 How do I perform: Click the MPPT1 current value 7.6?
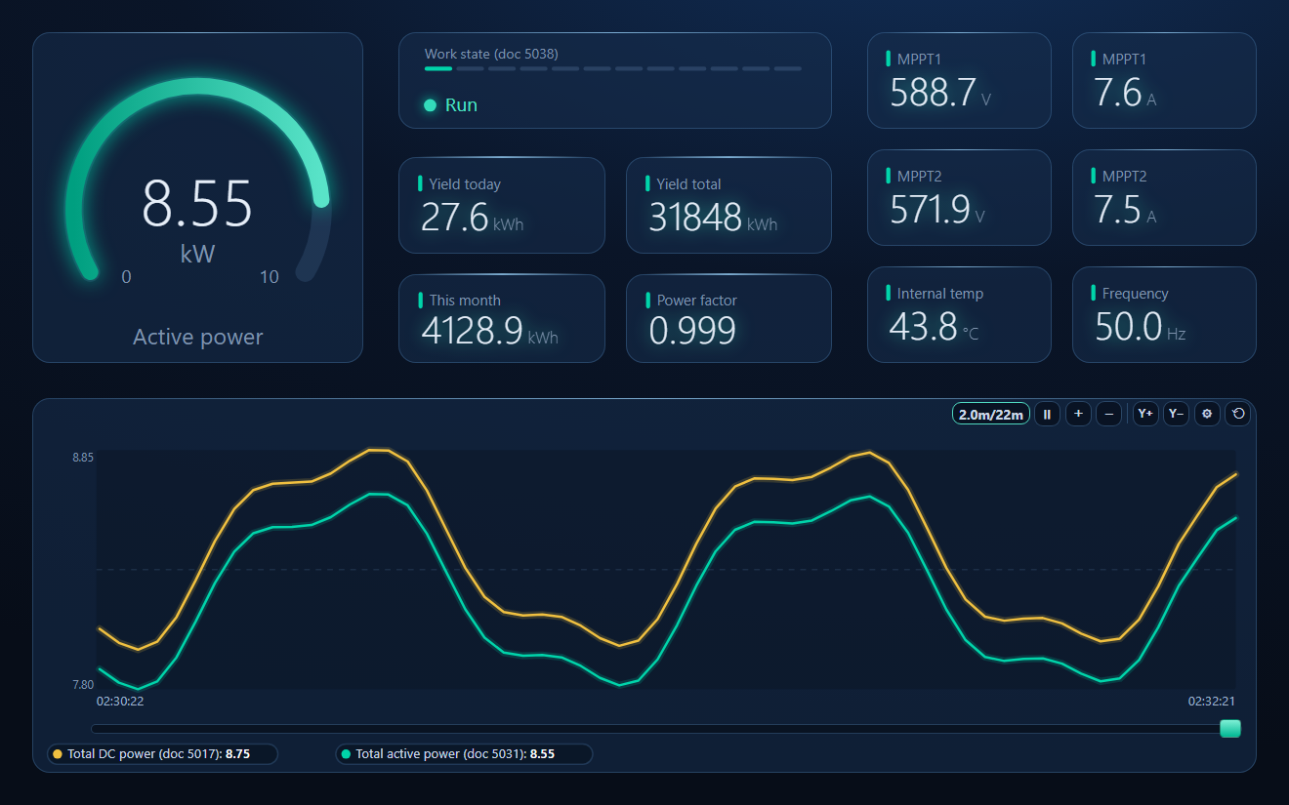[1118, 93]
